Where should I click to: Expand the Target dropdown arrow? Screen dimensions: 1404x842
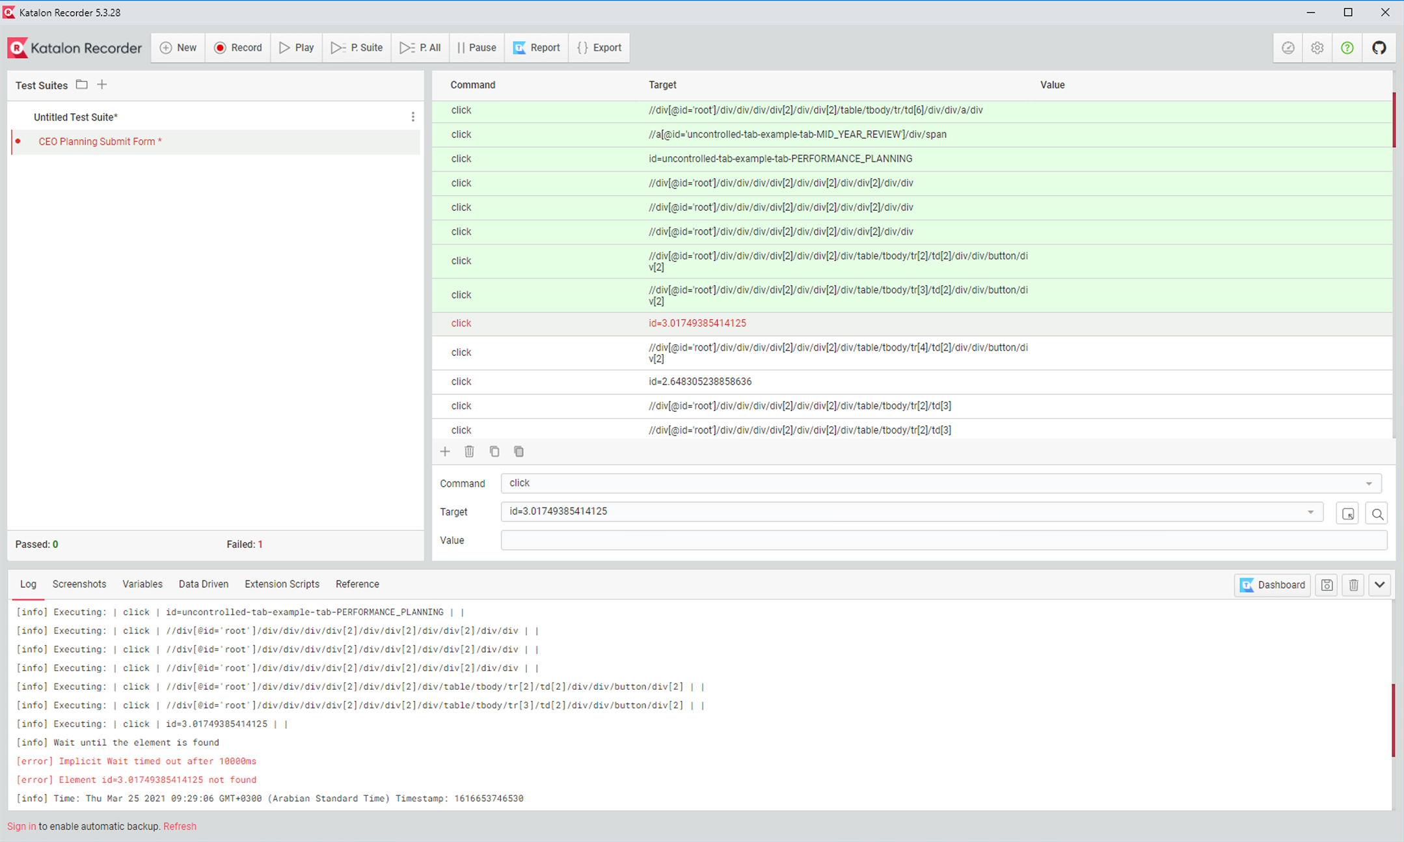1310,512
